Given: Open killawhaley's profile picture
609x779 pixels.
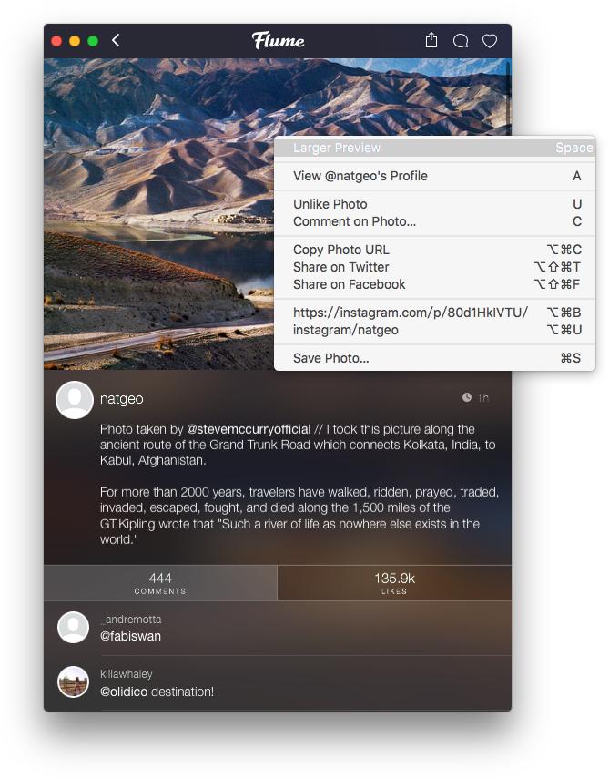Looking at the screenshot, I should [x=74, y=682].
